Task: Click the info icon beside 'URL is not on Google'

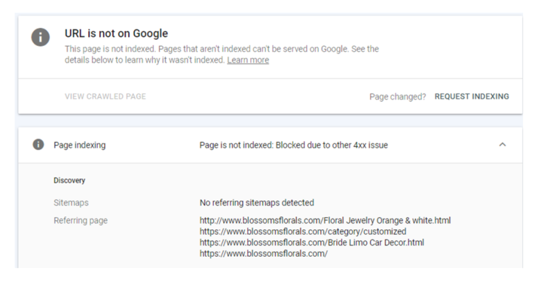Action: click(x=40, y=37)
